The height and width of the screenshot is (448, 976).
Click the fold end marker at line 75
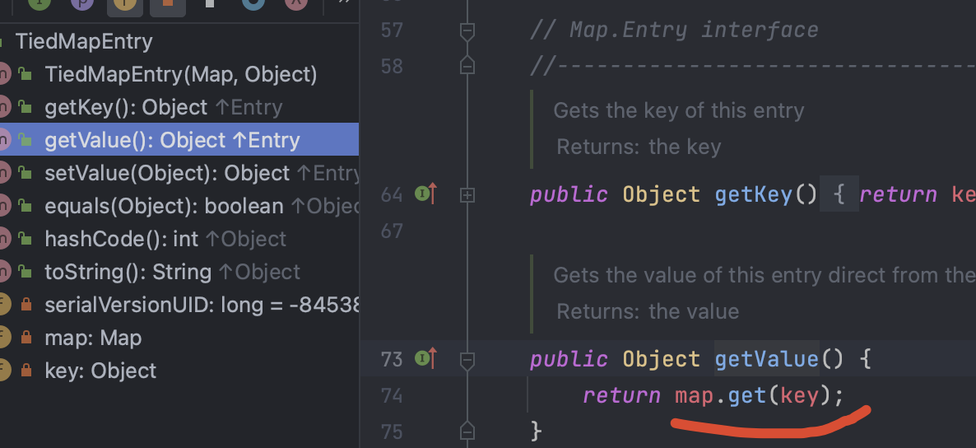point(467,430)
